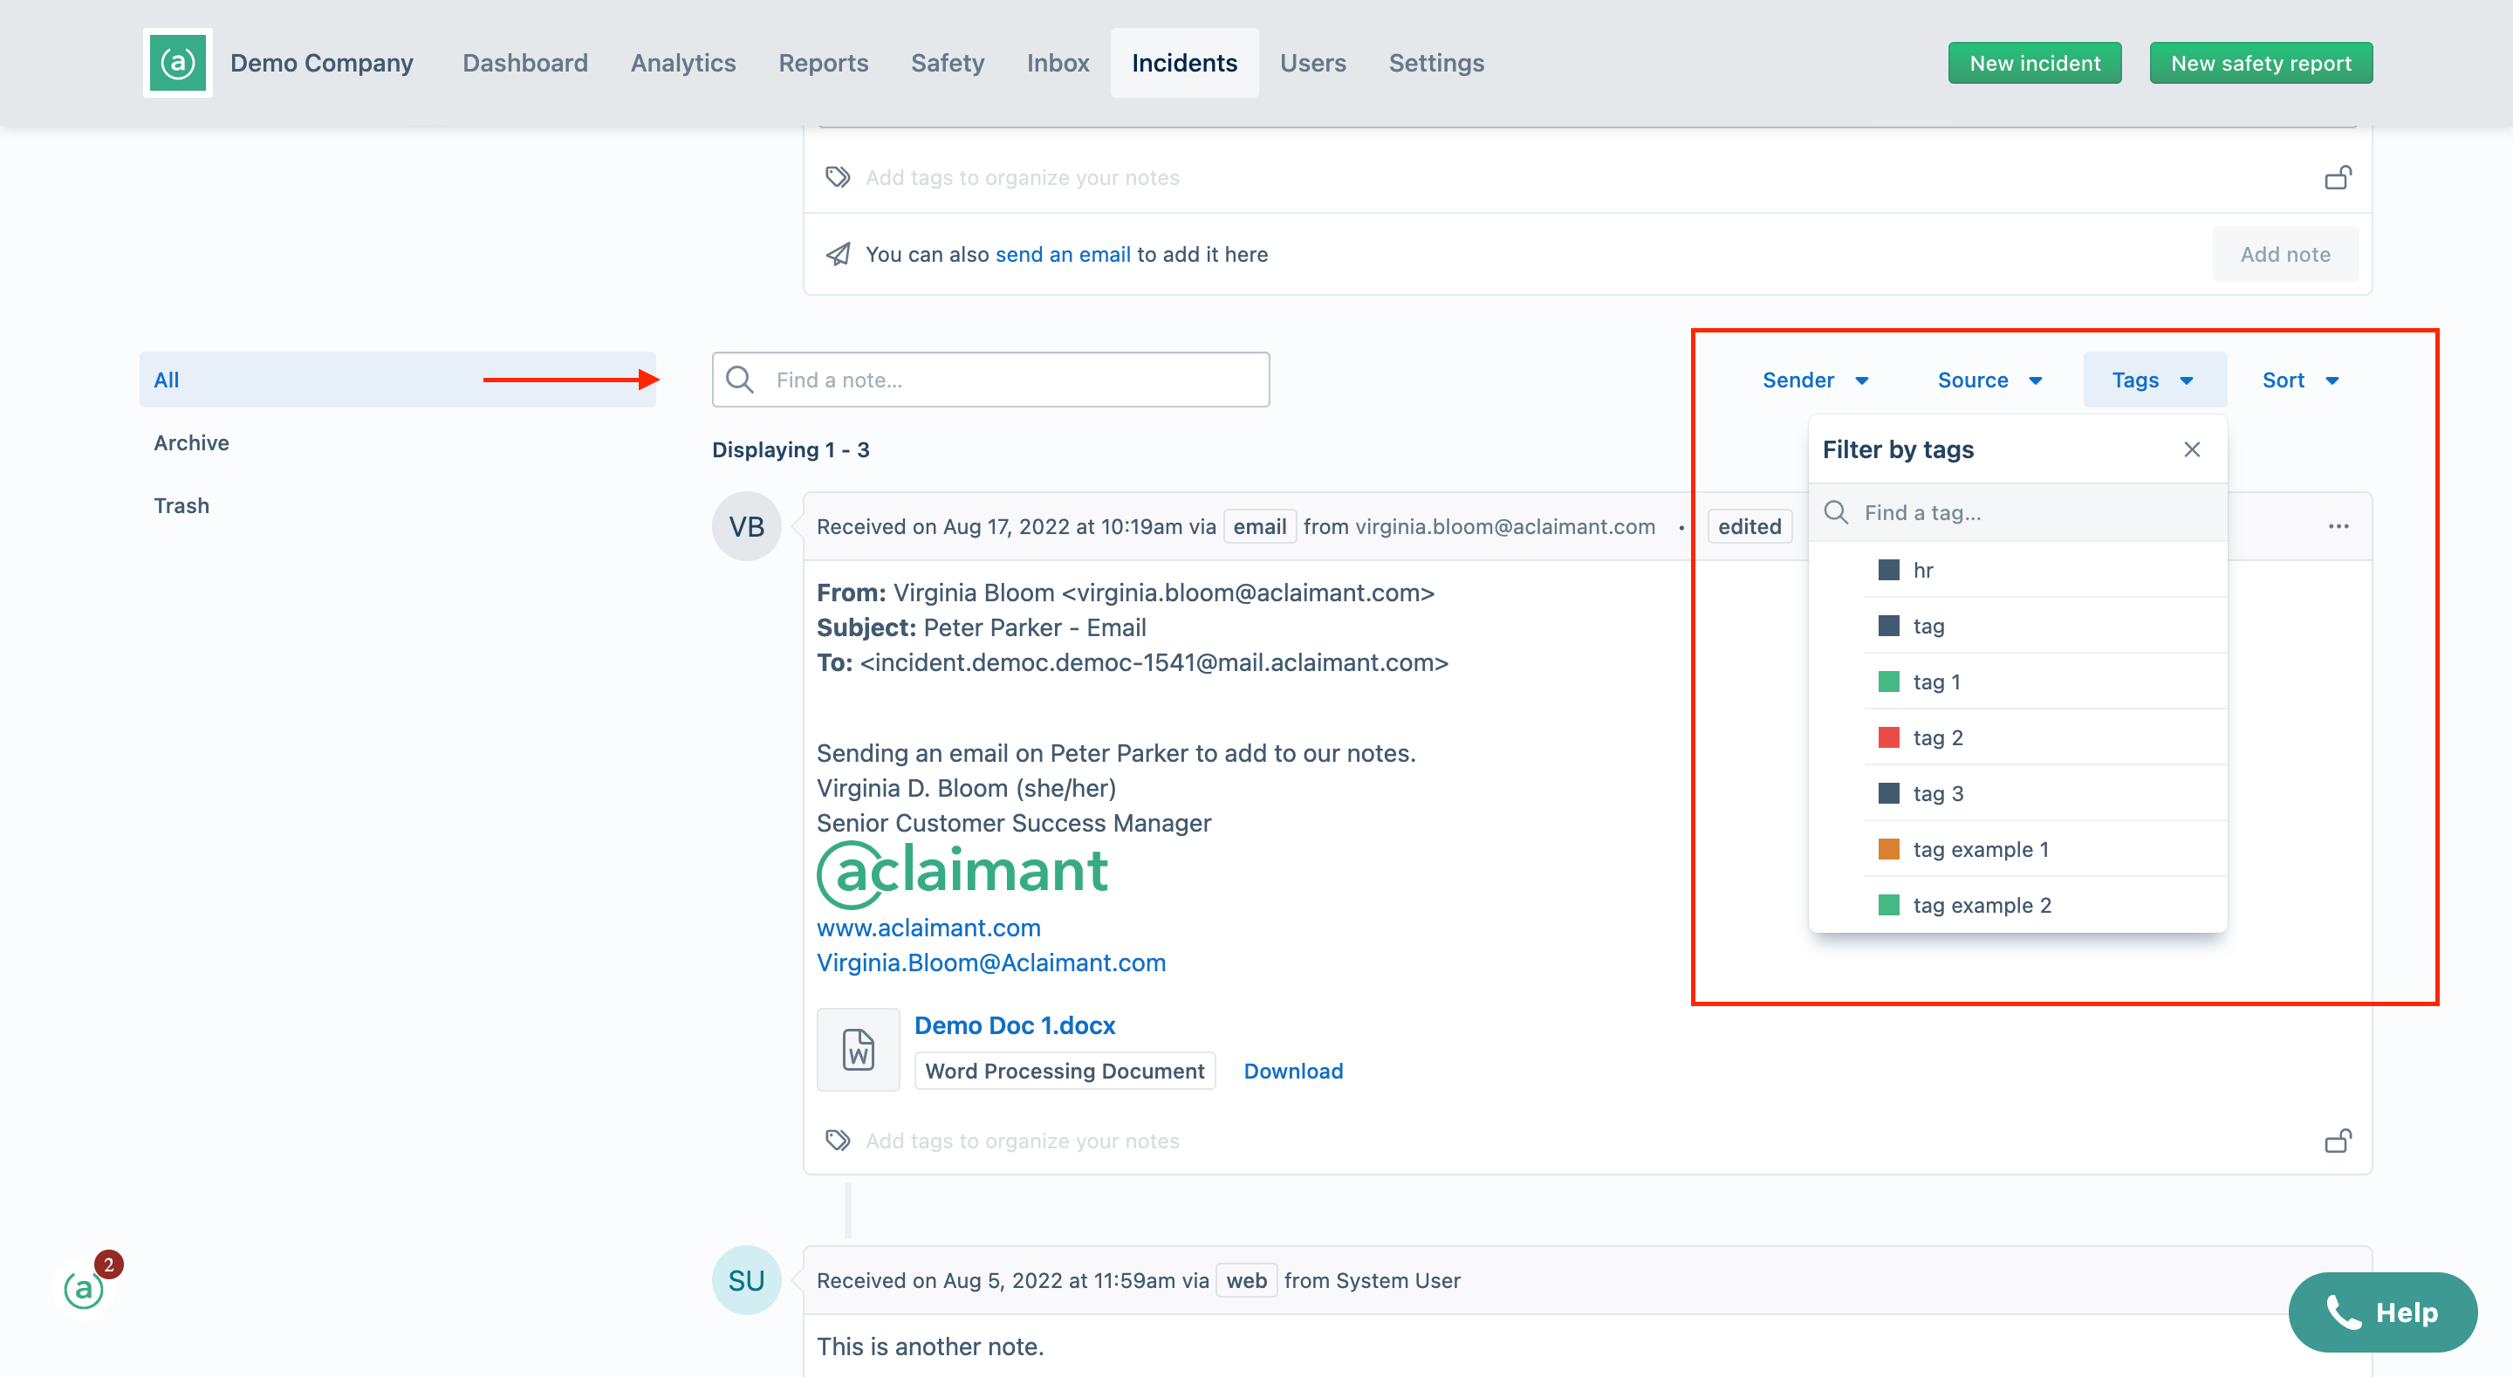
Task: Click the Add note button
Action: (2284, 254)
